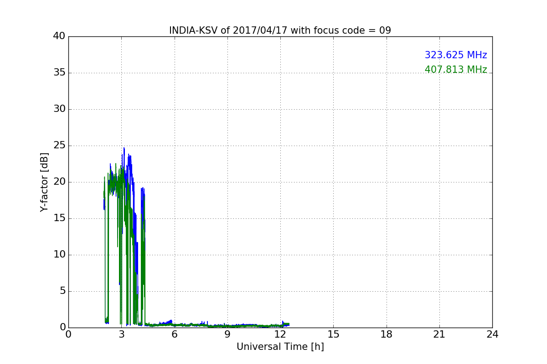Click the y-axis tick label 30
Image resolution: width=547 pixels, height=364 pixels.
(x=59, y=109)
